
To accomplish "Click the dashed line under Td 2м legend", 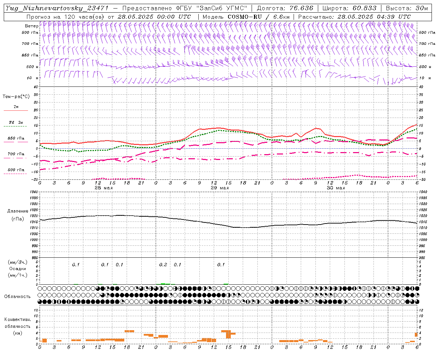I will point(15,126).
